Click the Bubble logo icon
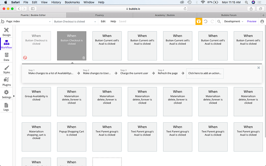This screenshot has height=166, width=266. click(x=3, y=22)
